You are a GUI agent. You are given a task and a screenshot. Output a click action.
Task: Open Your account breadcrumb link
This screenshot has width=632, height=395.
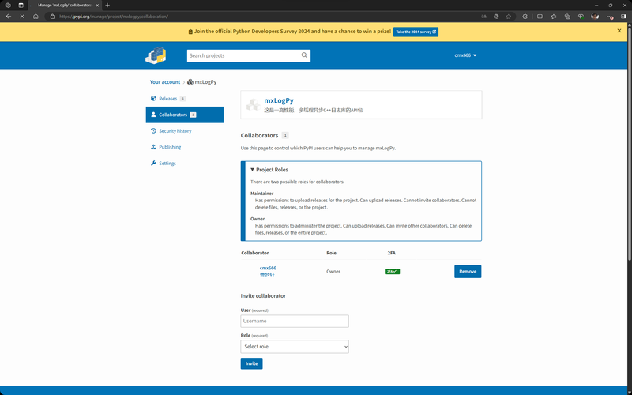pos(165,82)
